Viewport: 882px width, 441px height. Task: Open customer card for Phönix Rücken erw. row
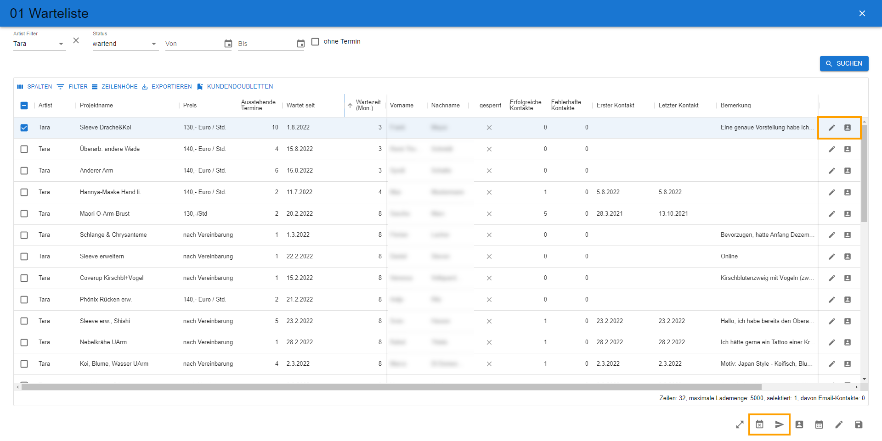pyautogui.click(x=848, y=300)
